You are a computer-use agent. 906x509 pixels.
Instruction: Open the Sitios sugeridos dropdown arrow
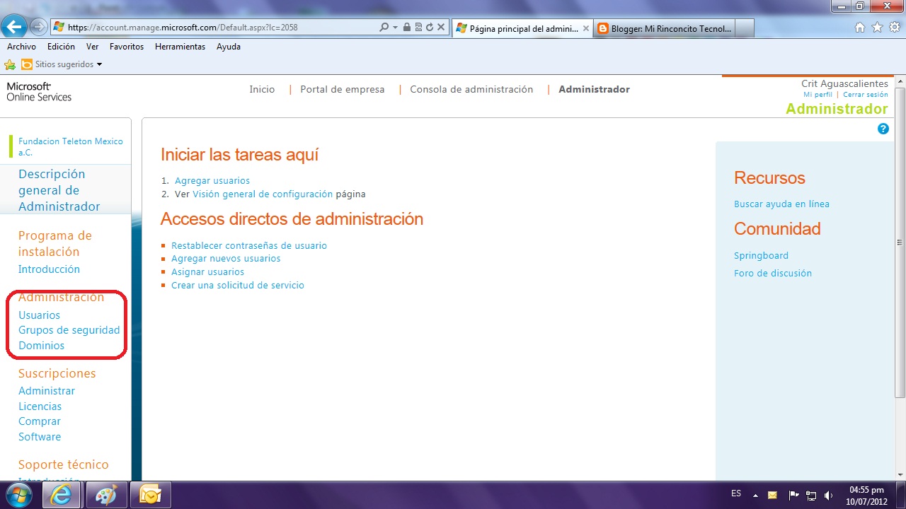(x=99, y=65)
